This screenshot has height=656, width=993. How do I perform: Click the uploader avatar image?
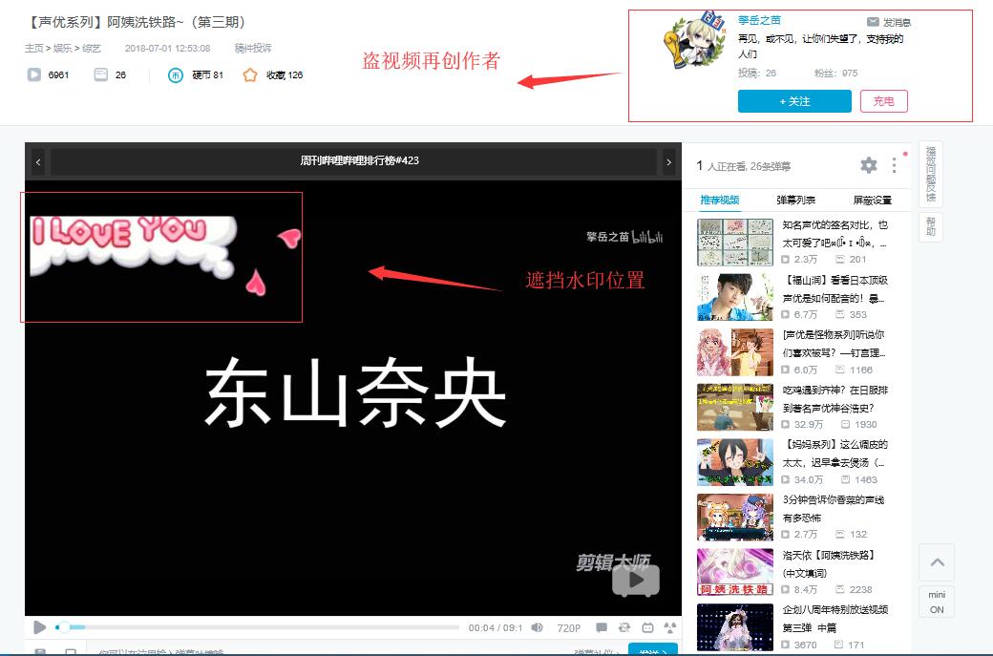click(x=695, y=39)
